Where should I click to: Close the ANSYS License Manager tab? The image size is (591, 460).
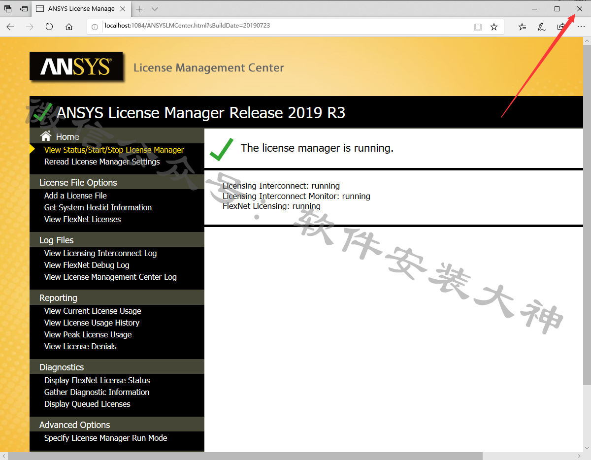122,9
